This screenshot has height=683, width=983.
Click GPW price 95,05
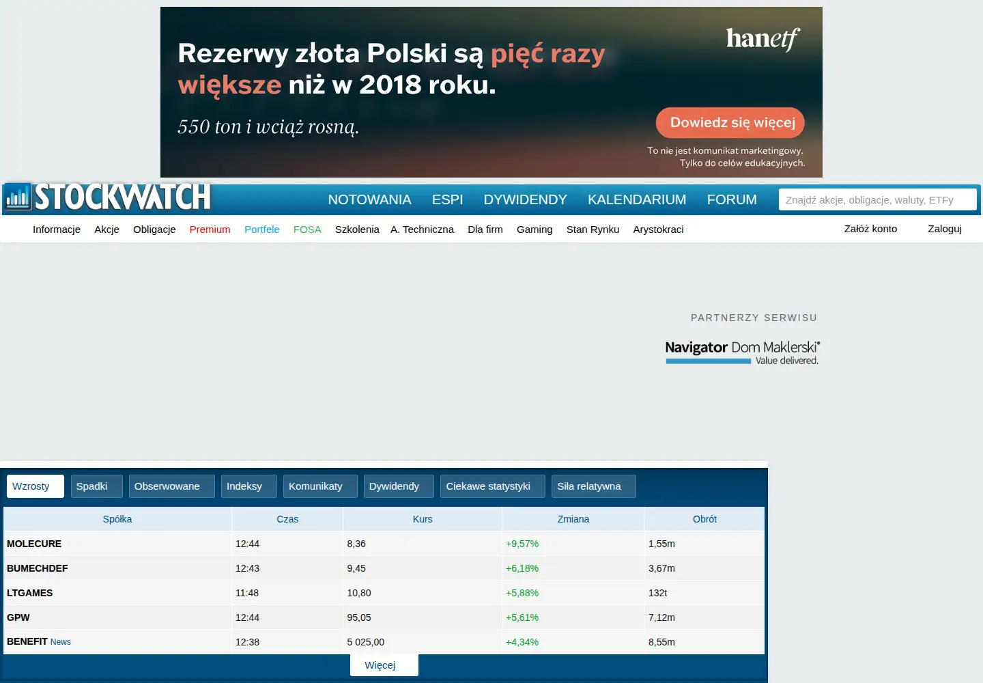[x=359, y=617]
